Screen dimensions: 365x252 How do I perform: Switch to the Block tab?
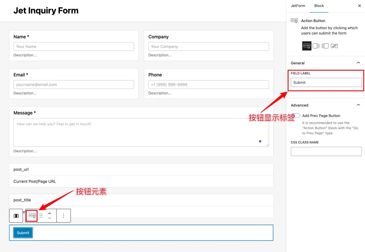pyautogui.click(x=319, y=6)
